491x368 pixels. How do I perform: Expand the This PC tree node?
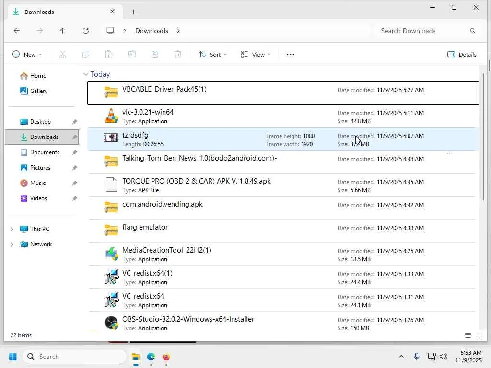12,229
